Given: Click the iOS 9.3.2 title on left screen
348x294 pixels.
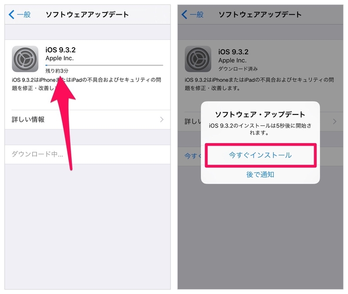Looking at the screenshot, I should point(60,50).
